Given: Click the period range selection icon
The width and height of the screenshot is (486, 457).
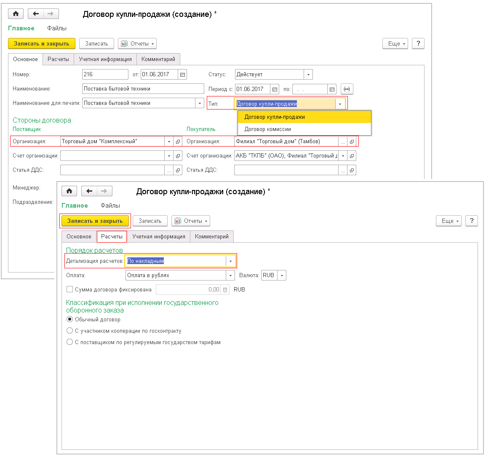Looking at the screenshot, I should pyautogui.click(x=347, y=89).
